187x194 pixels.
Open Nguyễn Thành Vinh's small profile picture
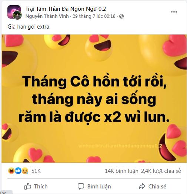click(17, 15)
